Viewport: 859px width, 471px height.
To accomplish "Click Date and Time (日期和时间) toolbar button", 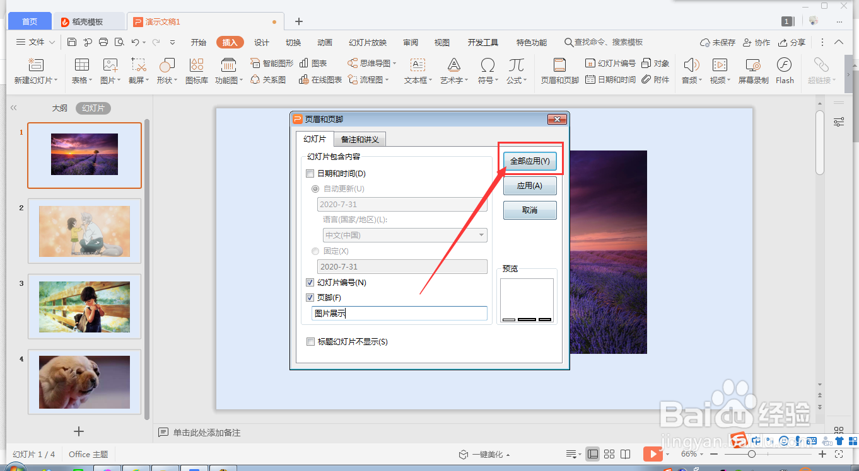I will coord(611,79).
